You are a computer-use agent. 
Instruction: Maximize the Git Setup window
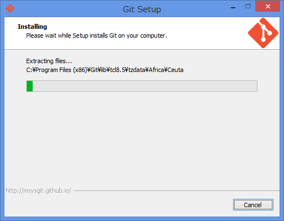coord(248,7)
